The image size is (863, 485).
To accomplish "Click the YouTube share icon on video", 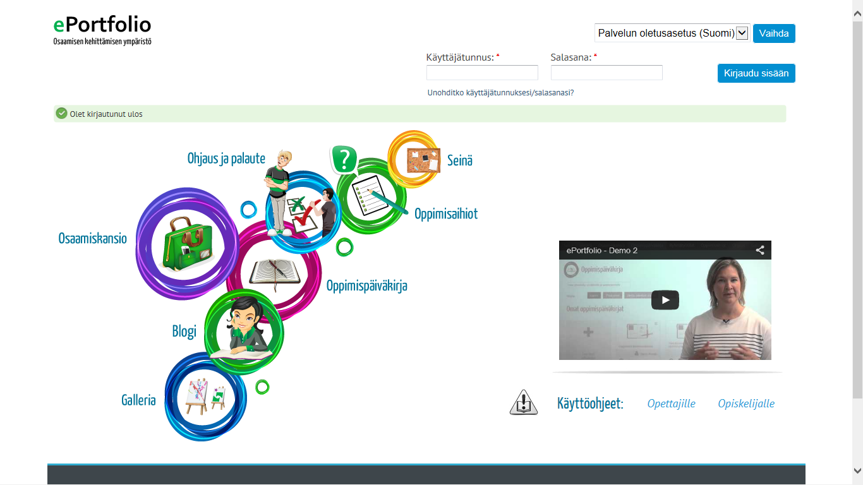I will [x=760, y=250].
